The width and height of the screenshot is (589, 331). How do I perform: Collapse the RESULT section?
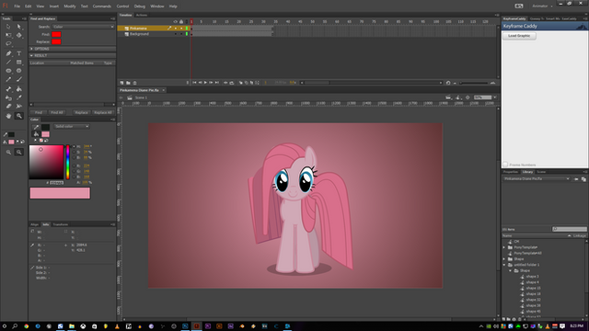tap(31, 55)
